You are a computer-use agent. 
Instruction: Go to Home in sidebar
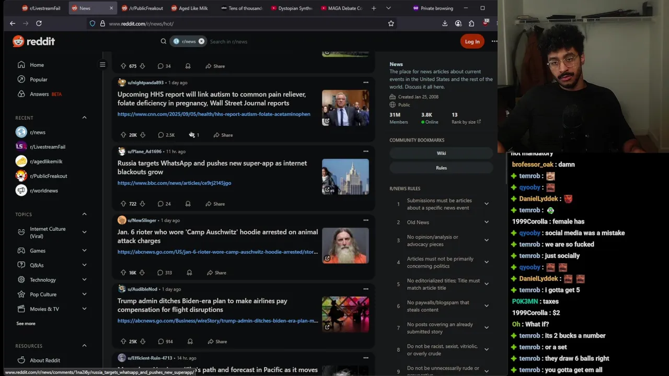37,65
